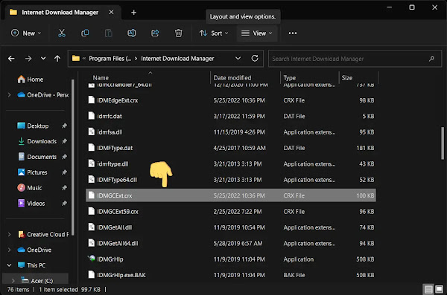Click the Home icon in sidebar
The image size is (447, 295).
click(x=21, y=79)
